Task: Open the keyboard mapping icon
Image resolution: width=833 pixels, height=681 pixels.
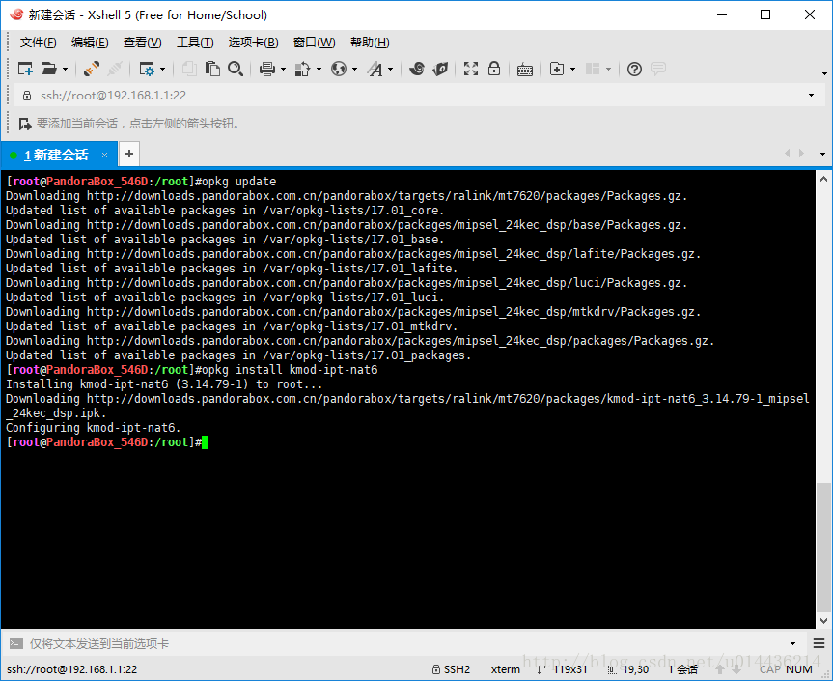Action: pyautogui.click(x=525, y=70)
